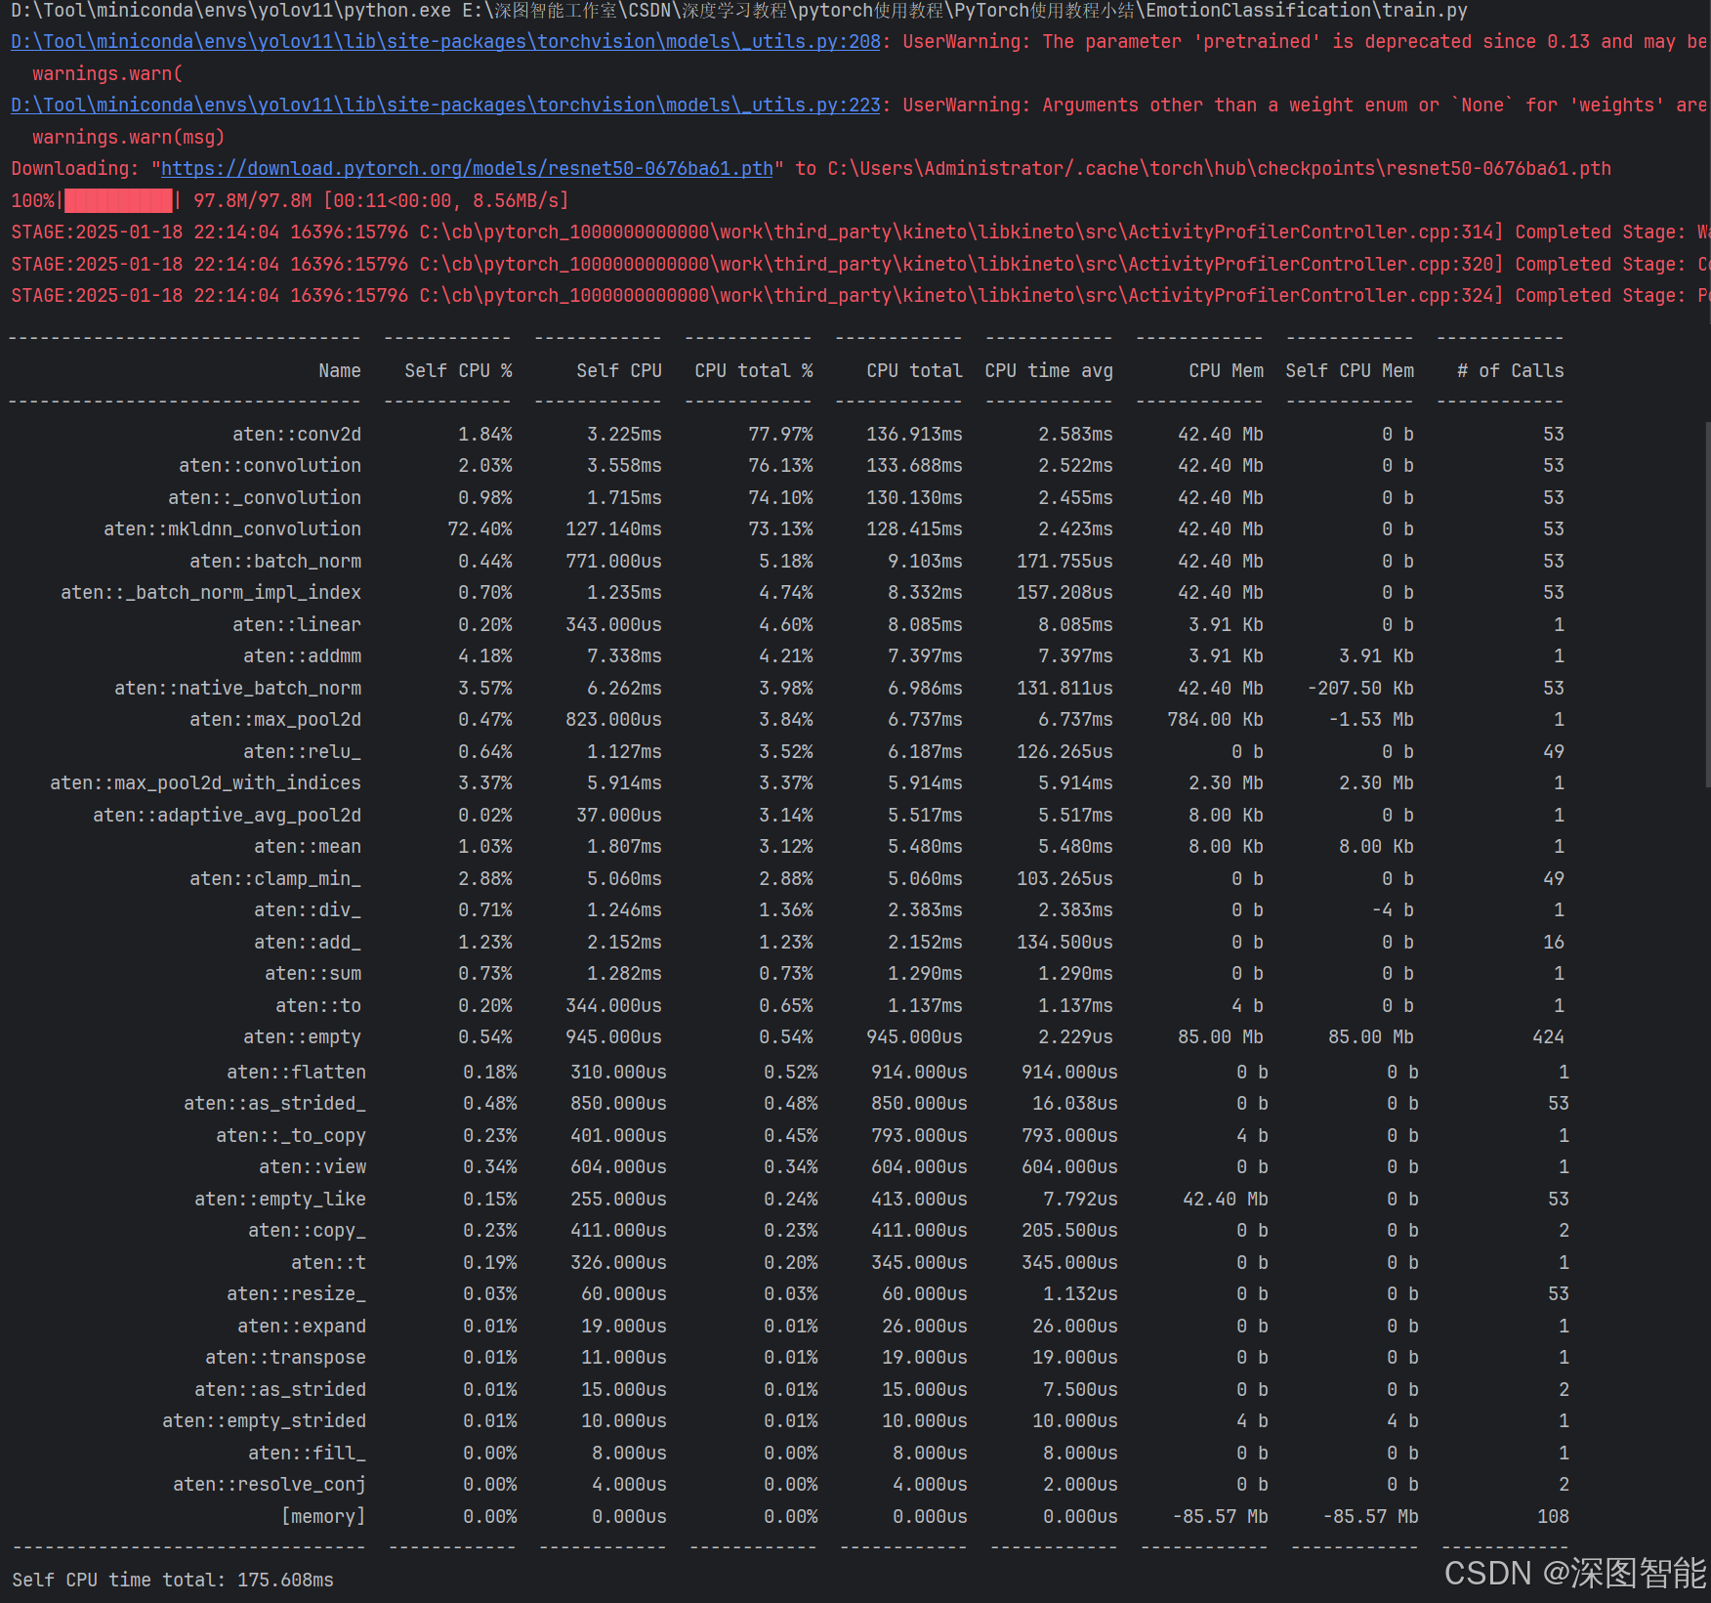Click the aten::to row name
The height and width of the screenshot is (1603, 1711).
[x=318, y=1006]
